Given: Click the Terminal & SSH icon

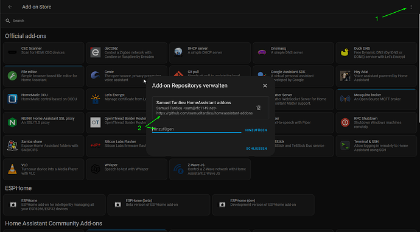Looking at the screenshot, I should [x=345, y=146].
